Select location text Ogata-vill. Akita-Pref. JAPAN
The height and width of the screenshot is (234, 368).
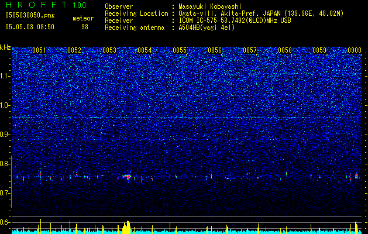(x=229, y=13)
